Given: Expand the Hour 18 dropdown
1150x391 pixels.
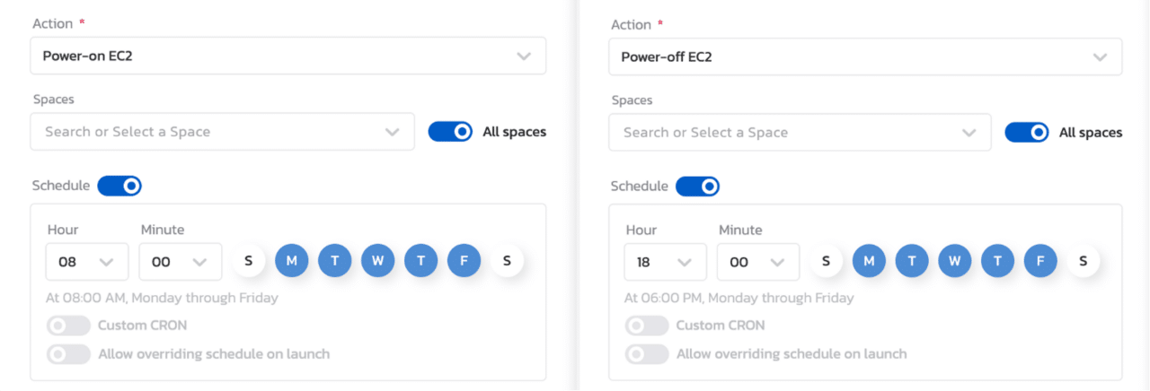Looking at the screenshot, I should pyautogui.click(x=666, y=262).
